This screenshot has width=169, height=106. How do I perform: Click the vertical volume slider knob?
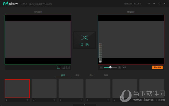click(100, 62)
